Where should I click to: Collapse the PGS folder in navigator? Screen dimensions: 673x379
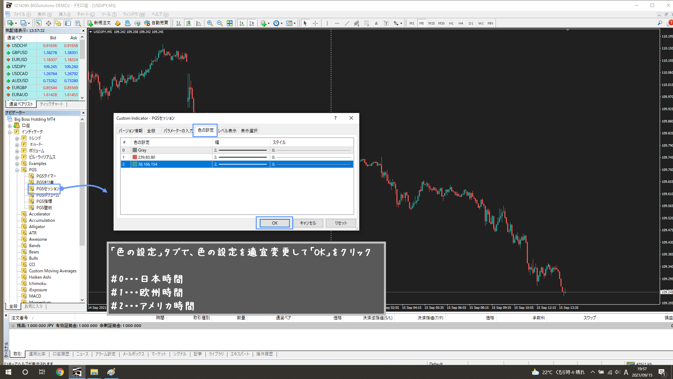17,170
